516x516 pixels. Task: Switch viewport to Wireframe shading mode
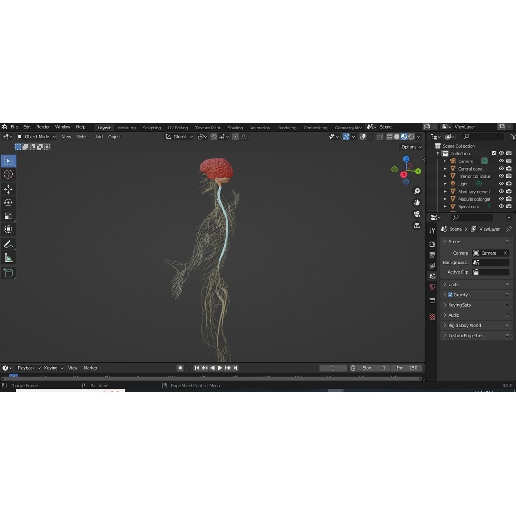coord(389,137)
